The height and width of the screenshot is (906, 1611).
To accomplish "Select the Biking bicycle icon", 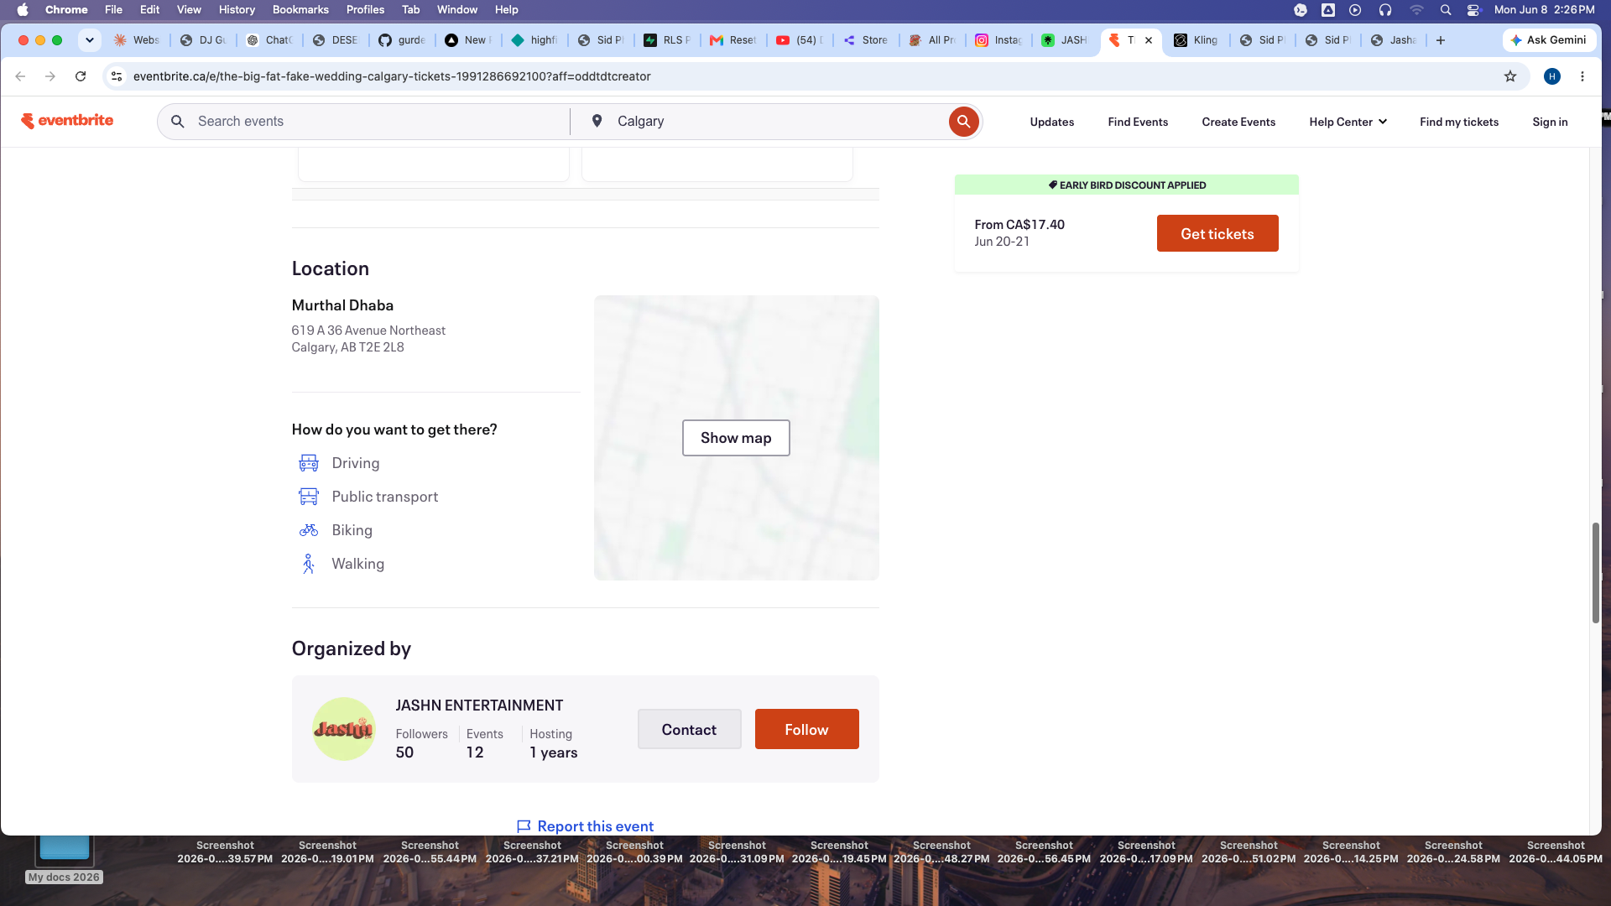I will tap(309, 530).
